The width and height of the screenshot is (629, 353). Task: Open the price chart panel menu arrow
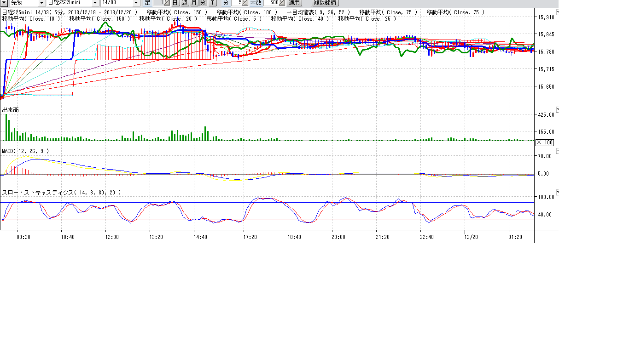558,11
